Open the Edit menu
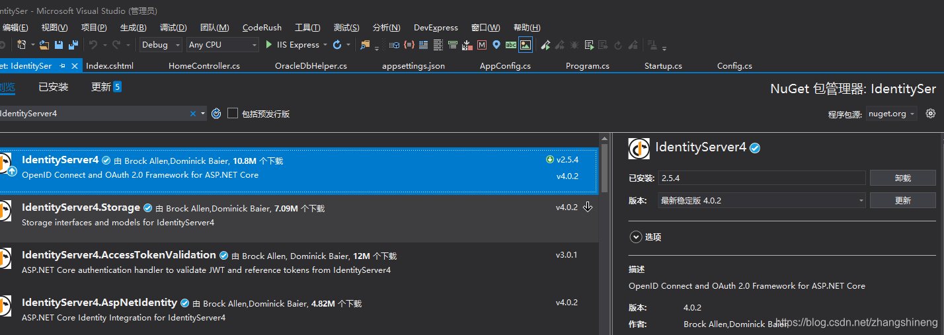 (15, 27)
